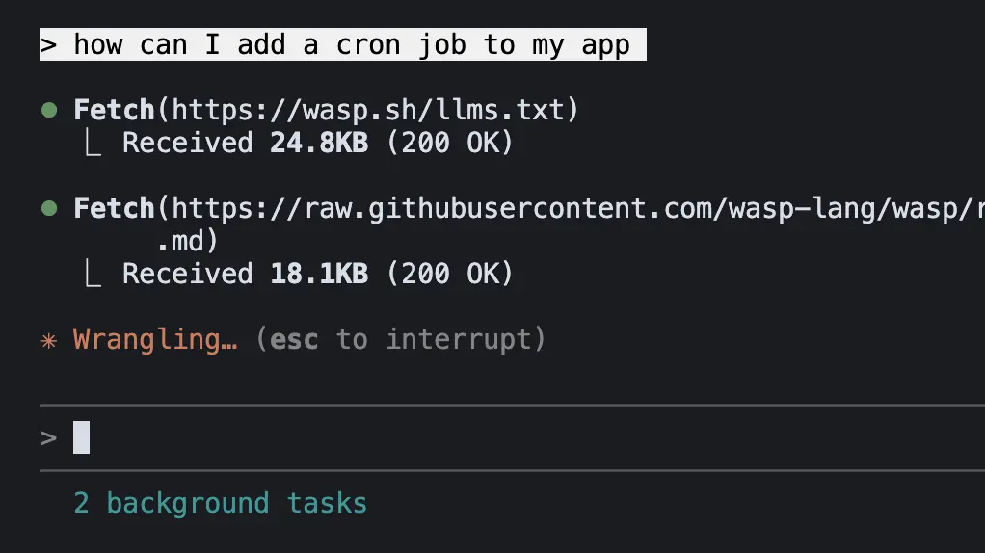Click the branch connector before Received 18.1KB
985x553 pixels.
coord(93,275)
